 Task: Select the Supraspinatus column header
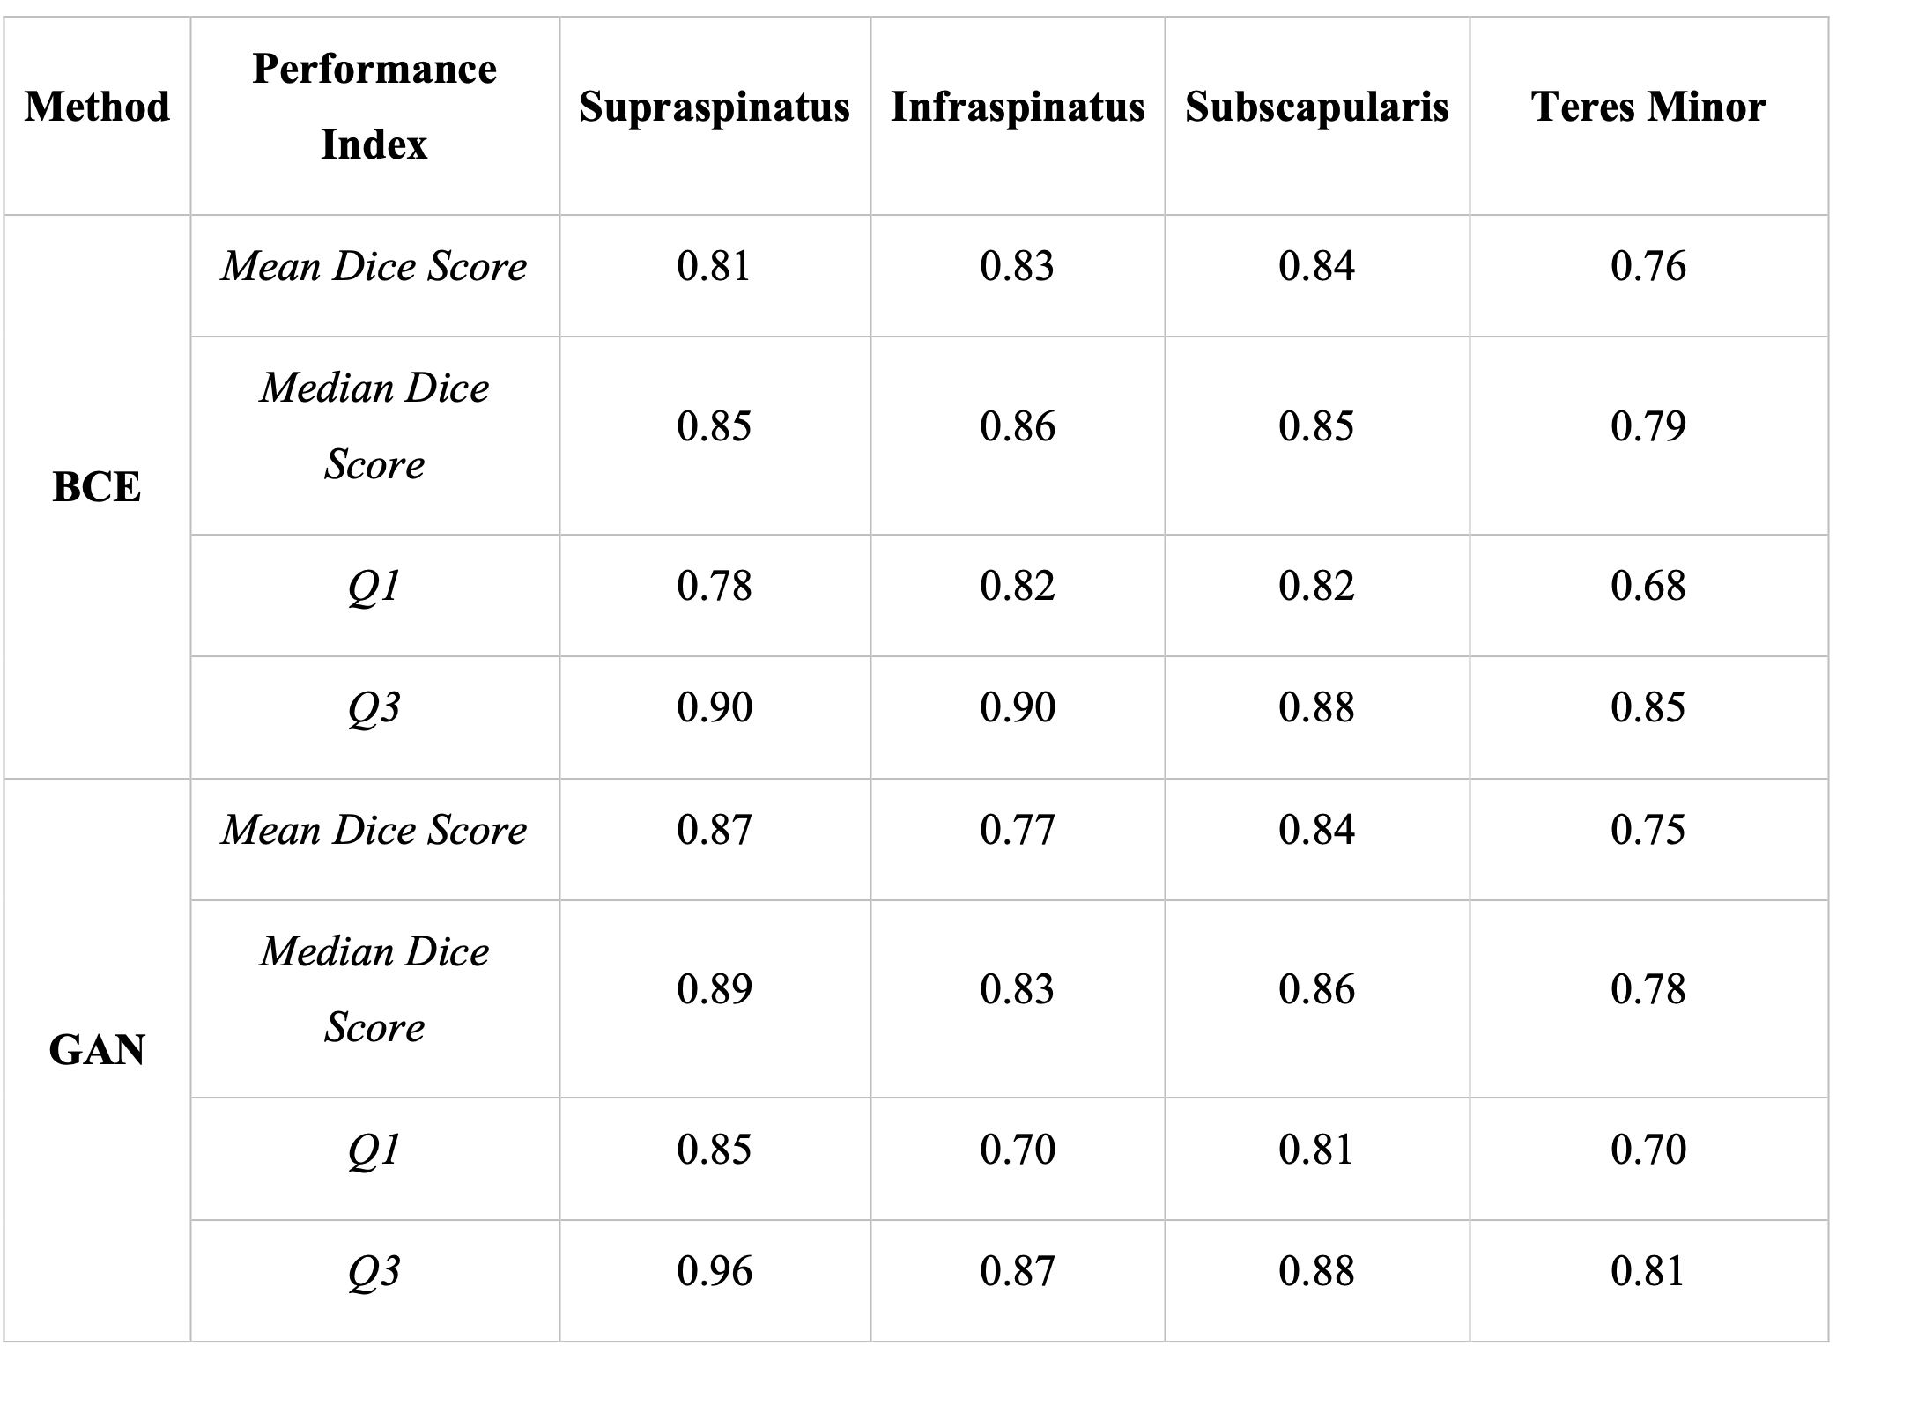coord(714,107)
